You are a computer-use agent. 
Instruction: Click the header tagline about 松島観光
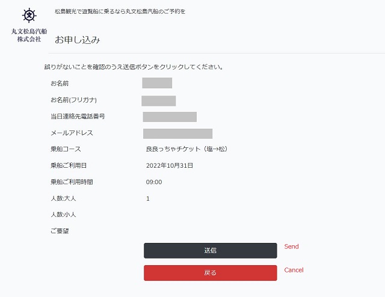120,11
